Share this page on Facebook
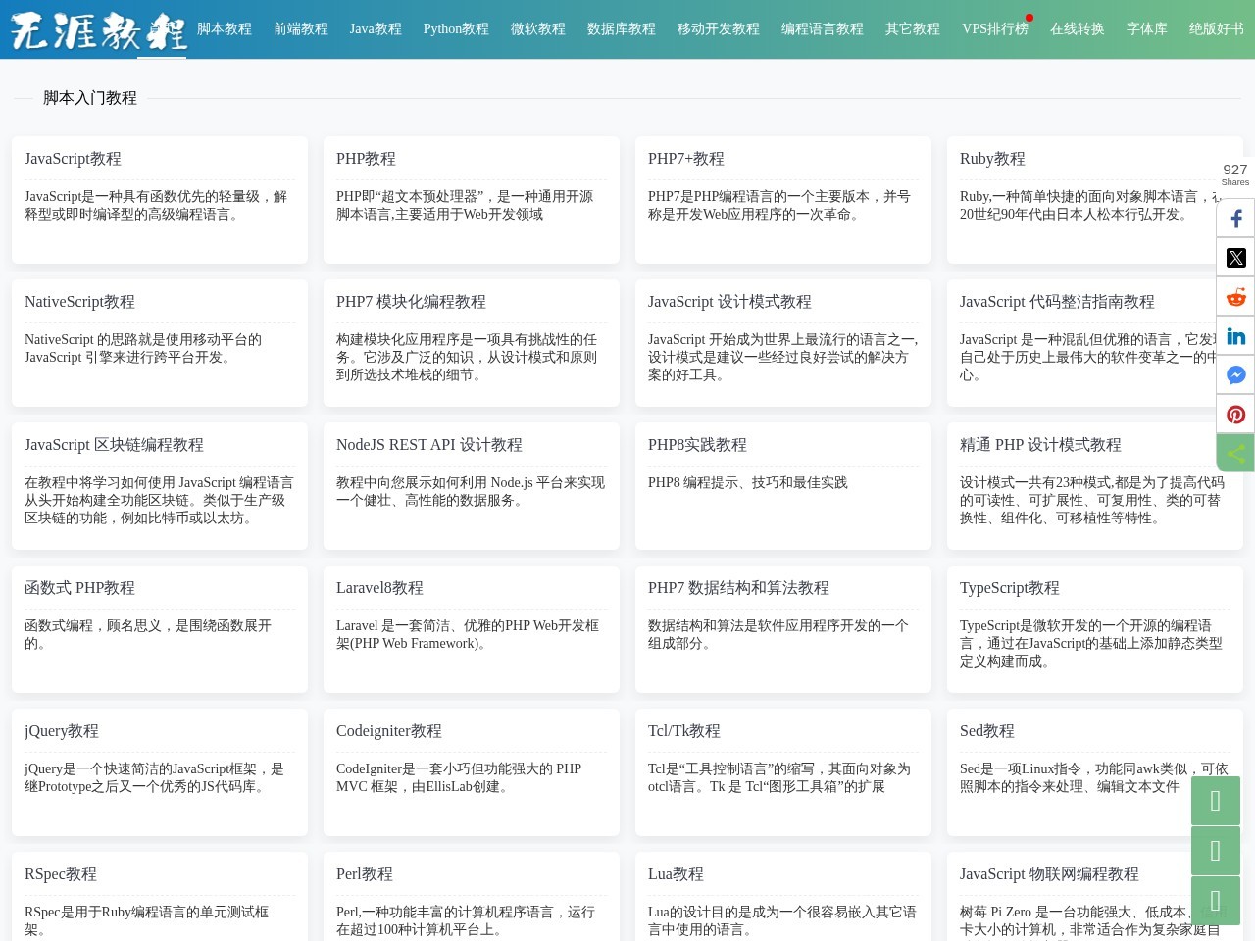The image size is (1255, 941). point(1235,218)
